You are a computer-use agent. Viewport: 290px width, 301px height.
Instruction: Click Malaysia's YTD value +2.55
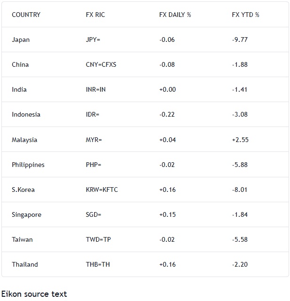point(240,140)
